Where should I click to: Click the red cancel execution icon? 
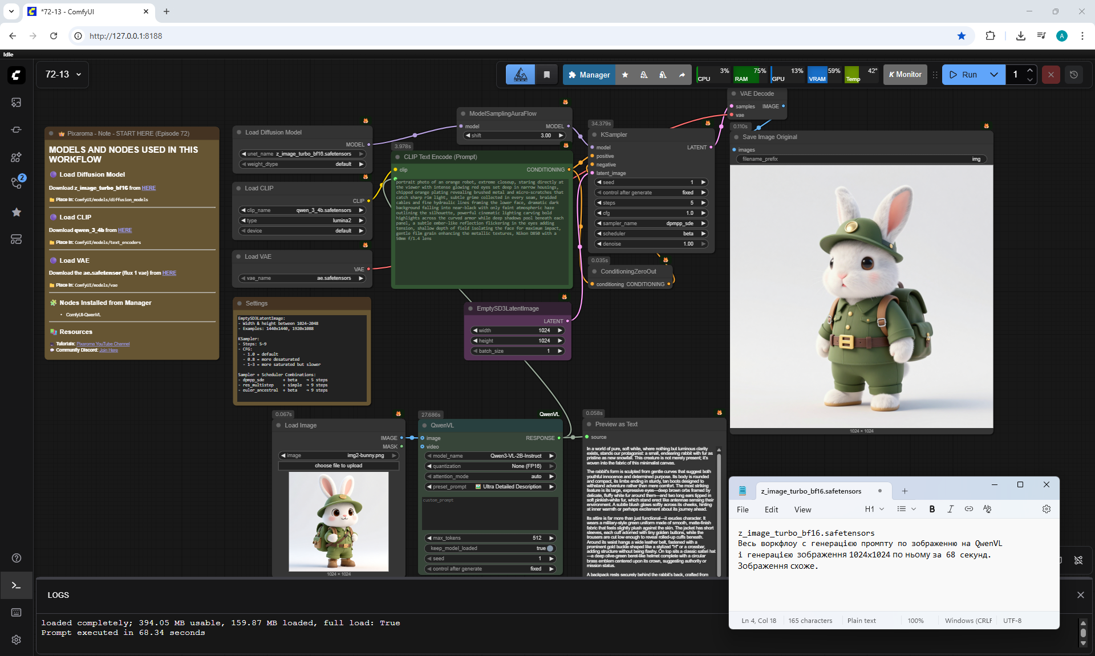click(1051, 75)
